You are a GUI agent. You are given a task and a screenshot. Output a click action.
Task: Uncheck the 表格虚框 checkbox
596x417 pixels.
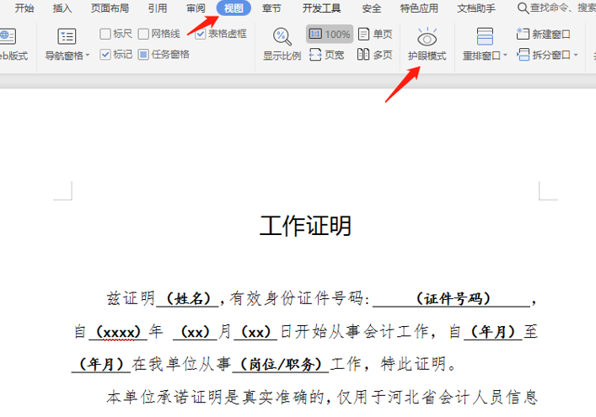(x=201, y=35)
